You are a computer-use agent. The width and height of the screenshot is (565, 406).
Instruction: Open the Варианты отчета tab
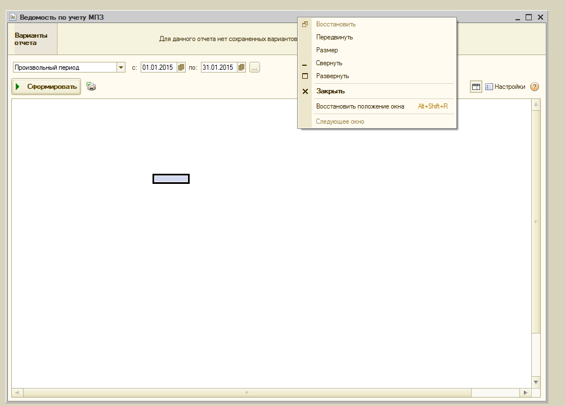[x=32, y=39]
